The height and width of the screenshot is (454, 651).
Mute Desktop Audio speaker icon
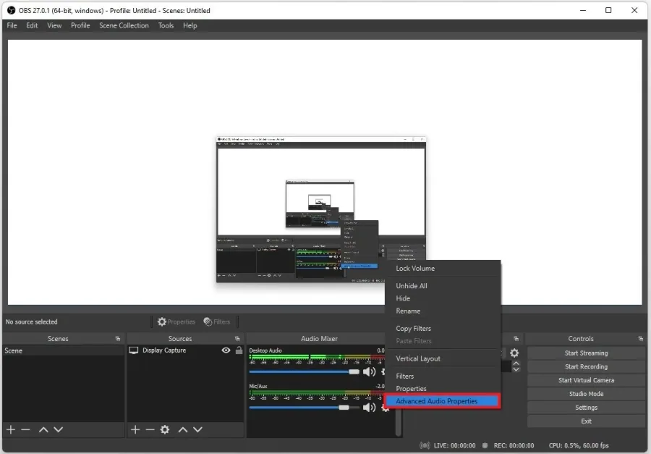[369, 371]
